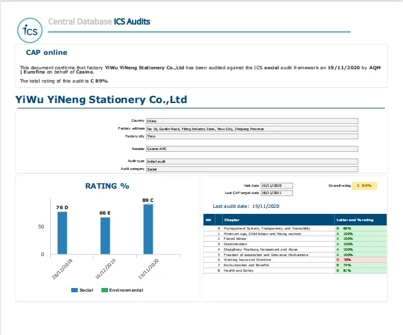
Task: Click the red D 50% rating cell
Action: point(361,260)
